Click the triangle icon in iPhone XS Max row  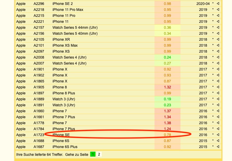(218, 45)
